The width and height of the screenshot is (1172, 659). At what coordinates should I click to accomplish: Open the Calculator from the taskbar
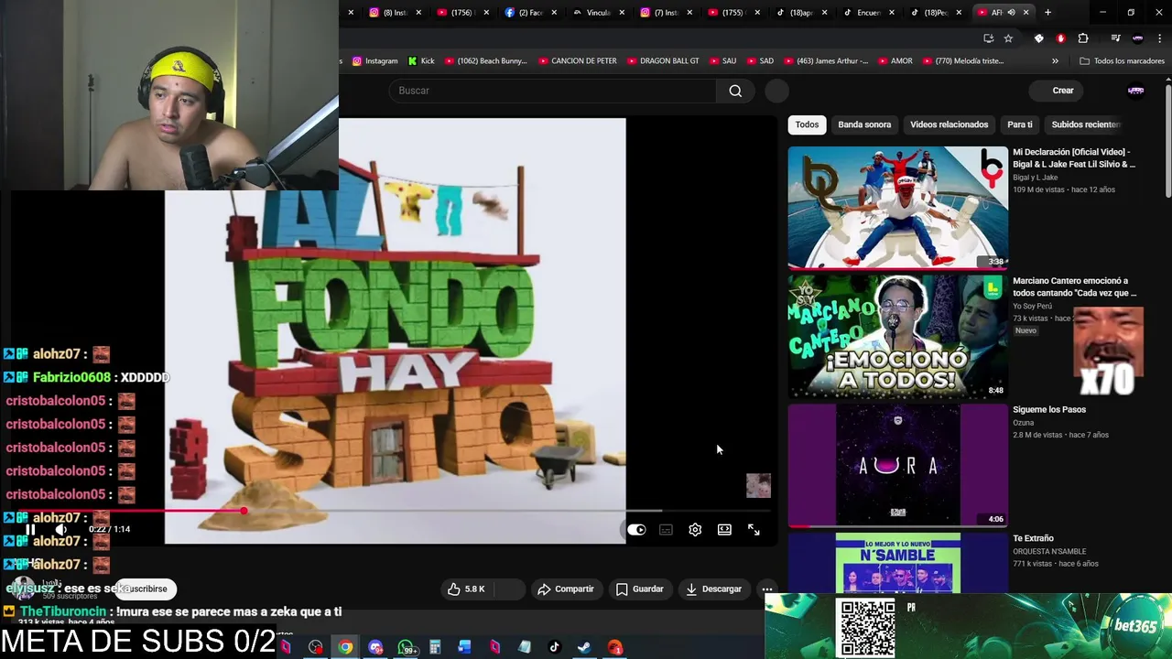435,647
